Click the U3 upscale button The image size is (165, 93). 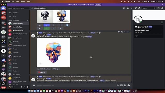[53, 25]
